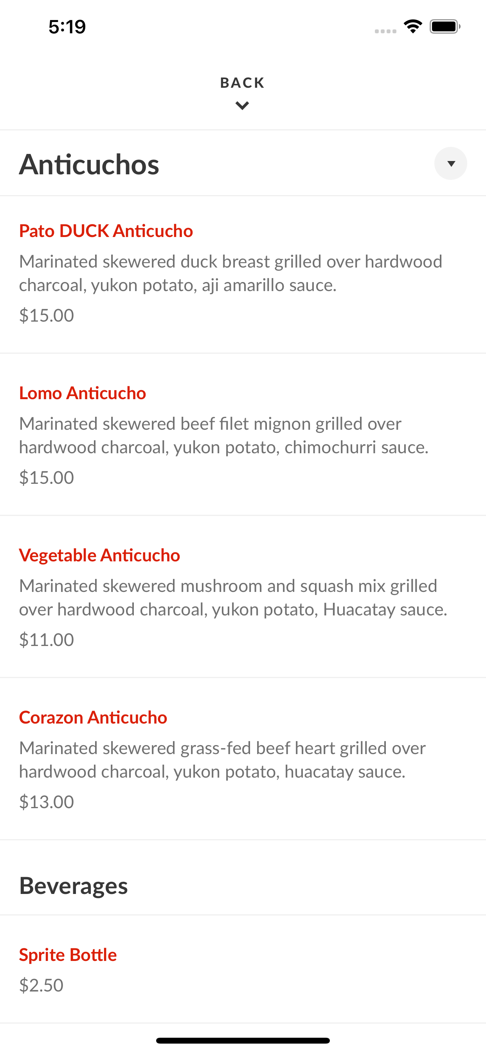Tap the BACK label at top
Image resolution: width=486 pixels, height=1053 pixels.
(243, 83)
